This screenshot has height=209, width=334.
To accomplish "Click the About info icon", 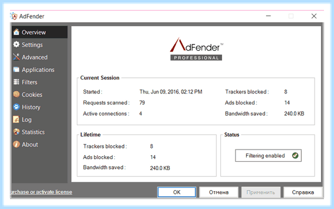I will pos(16,144).
